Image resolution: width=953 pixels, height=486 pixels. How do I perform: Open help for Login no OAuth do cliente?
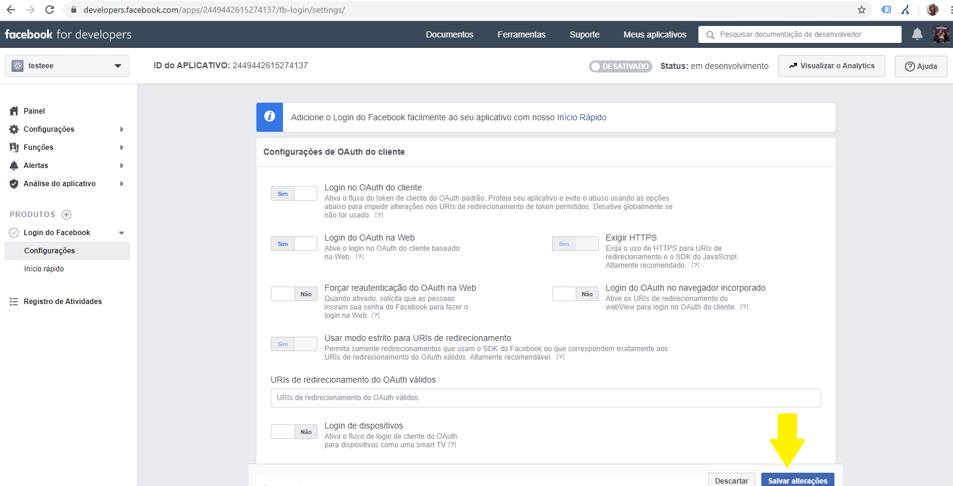379,215
